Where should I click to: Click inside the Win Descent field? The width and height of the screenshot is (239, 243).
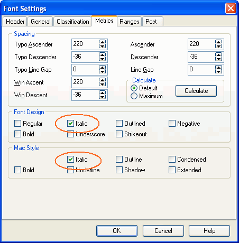pyautogui.click(x=85, y=95)
